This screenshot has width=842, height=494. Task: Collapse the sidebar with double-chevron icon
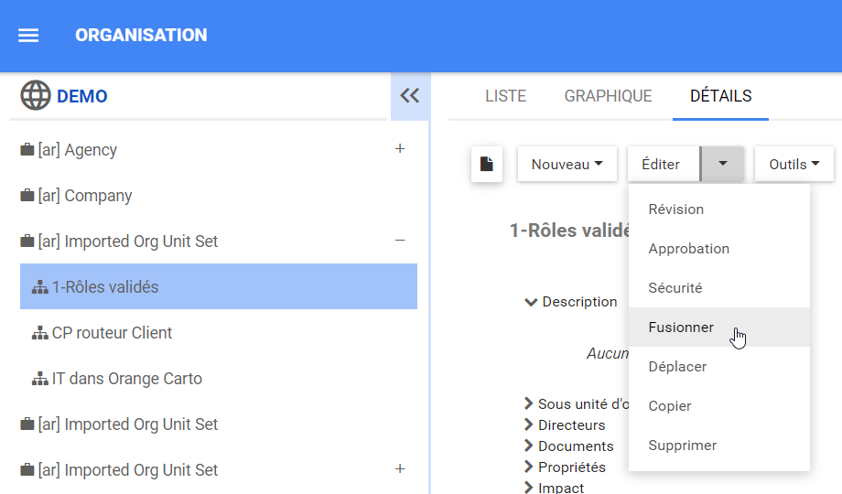tap(409, 95)
